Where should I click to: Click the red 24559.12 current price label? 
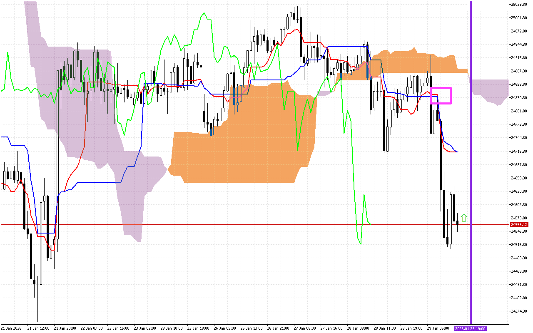tap(518, 224)
